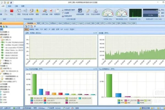Open 警报 alarm settings with yellow warning icon
165x110 pixels.
click(37, 12)
